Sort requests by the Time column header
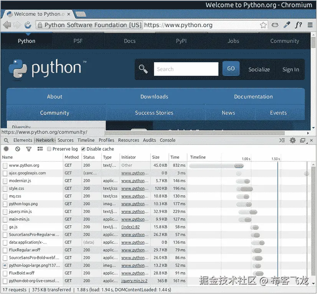This screenshot has height=294, width=317. (x=178, y=157)
